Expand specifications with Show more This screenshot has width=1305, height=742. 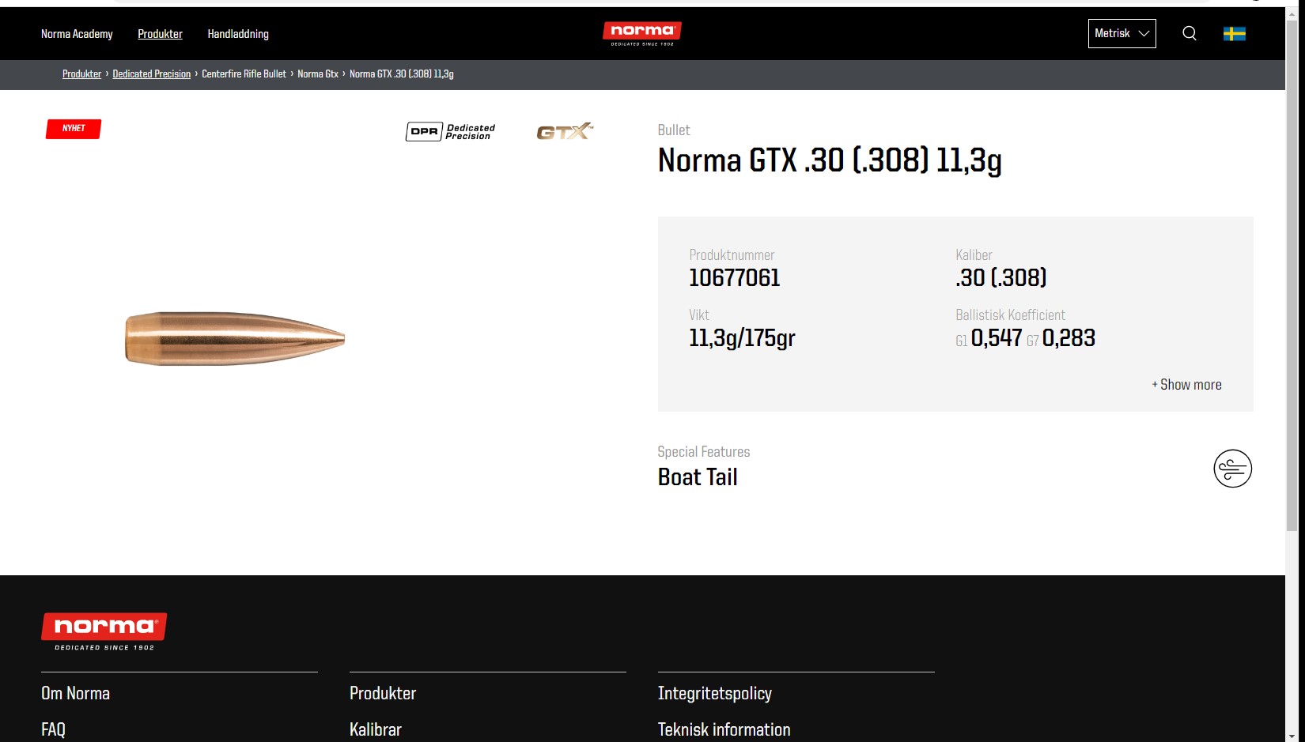click(x=1186, y=385)
